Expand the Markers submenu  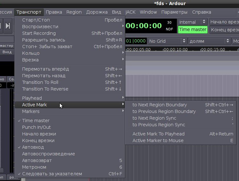click(70, 111)
